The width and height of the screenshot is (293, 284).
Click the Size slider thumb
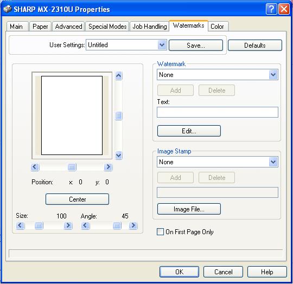[x=39, y=225]
